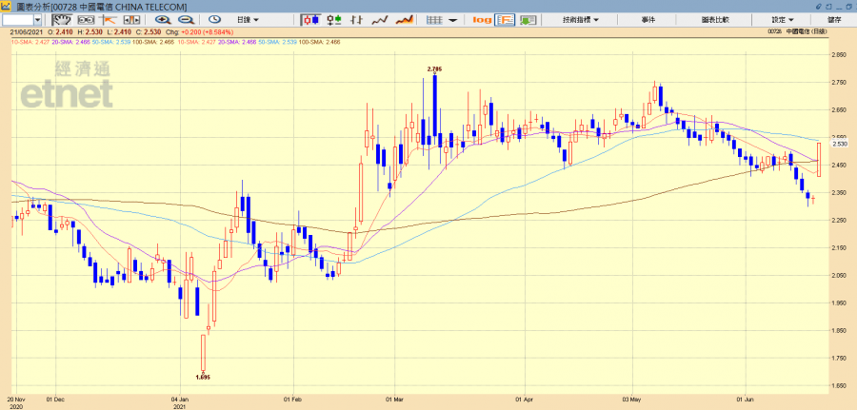The width and height of the screenshot is (857, 410).
Task: Switch to OHLC bar chart type
Action: [358, 20]
